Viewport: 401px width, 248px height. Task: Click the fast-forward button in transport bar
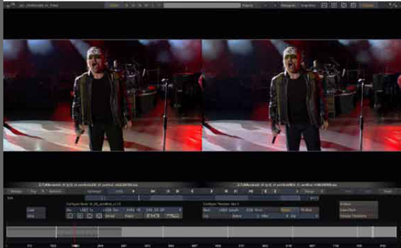pyautogui.click(x=251, y=191)
